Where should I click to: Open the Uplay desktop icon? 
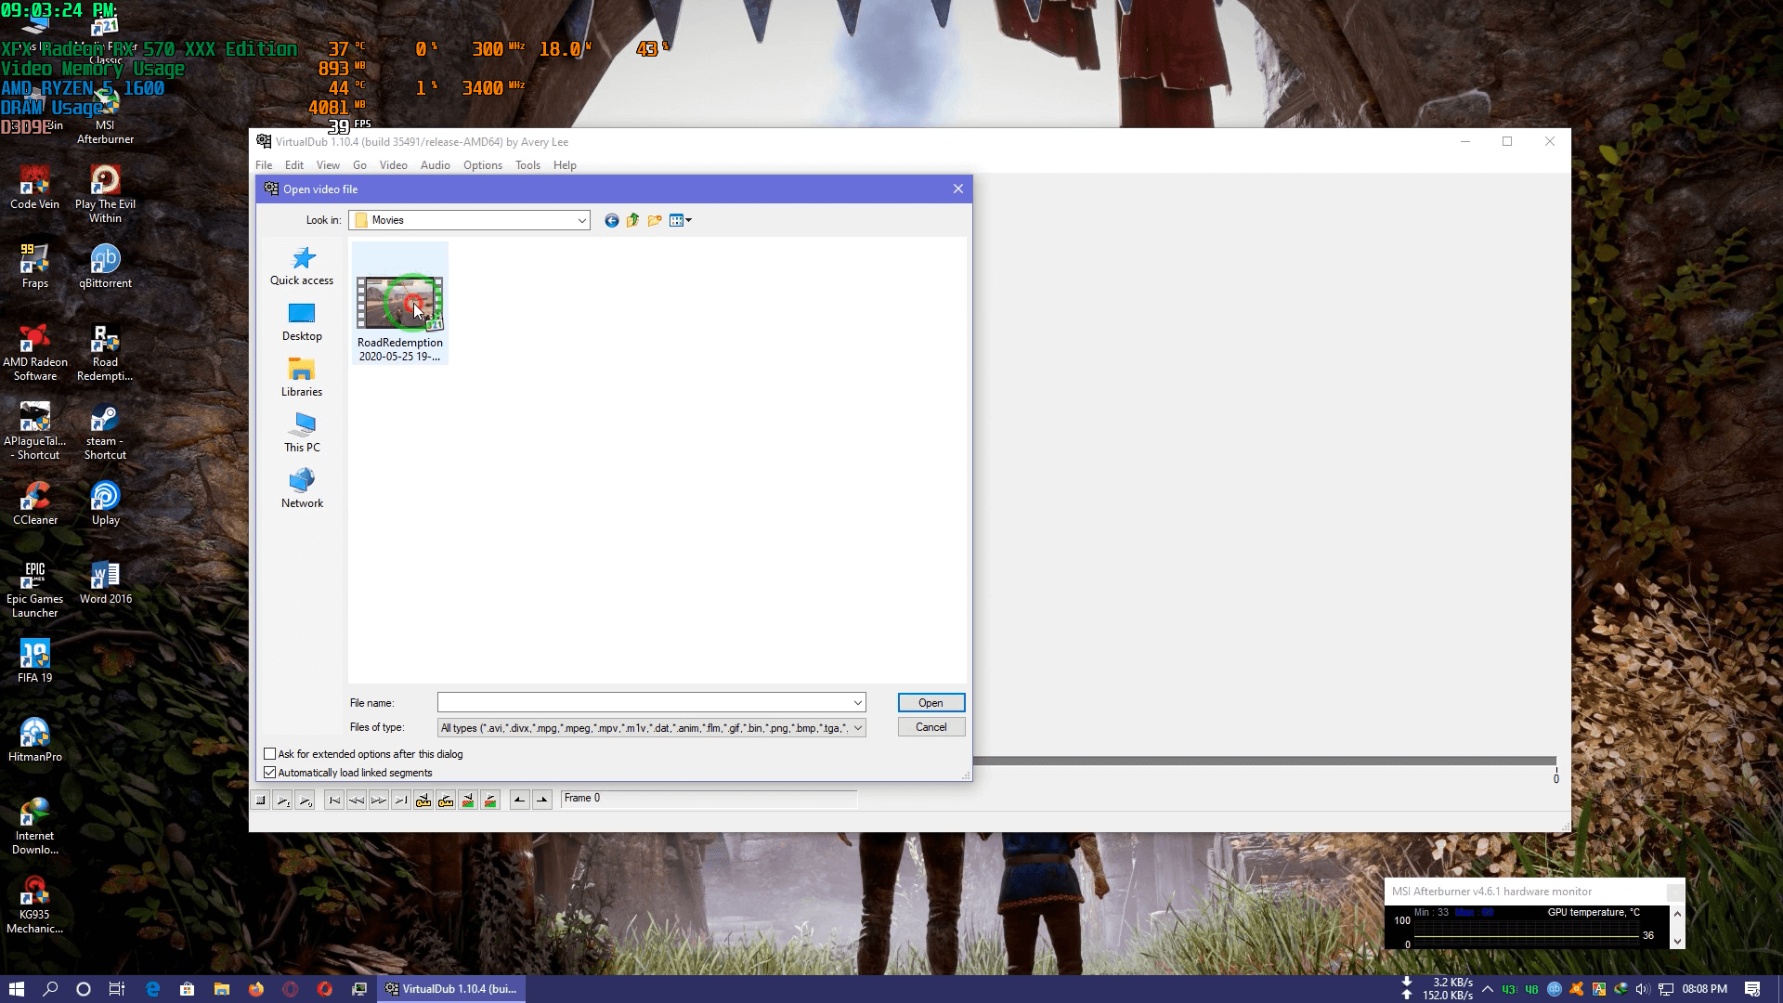[x=105, y=502]
